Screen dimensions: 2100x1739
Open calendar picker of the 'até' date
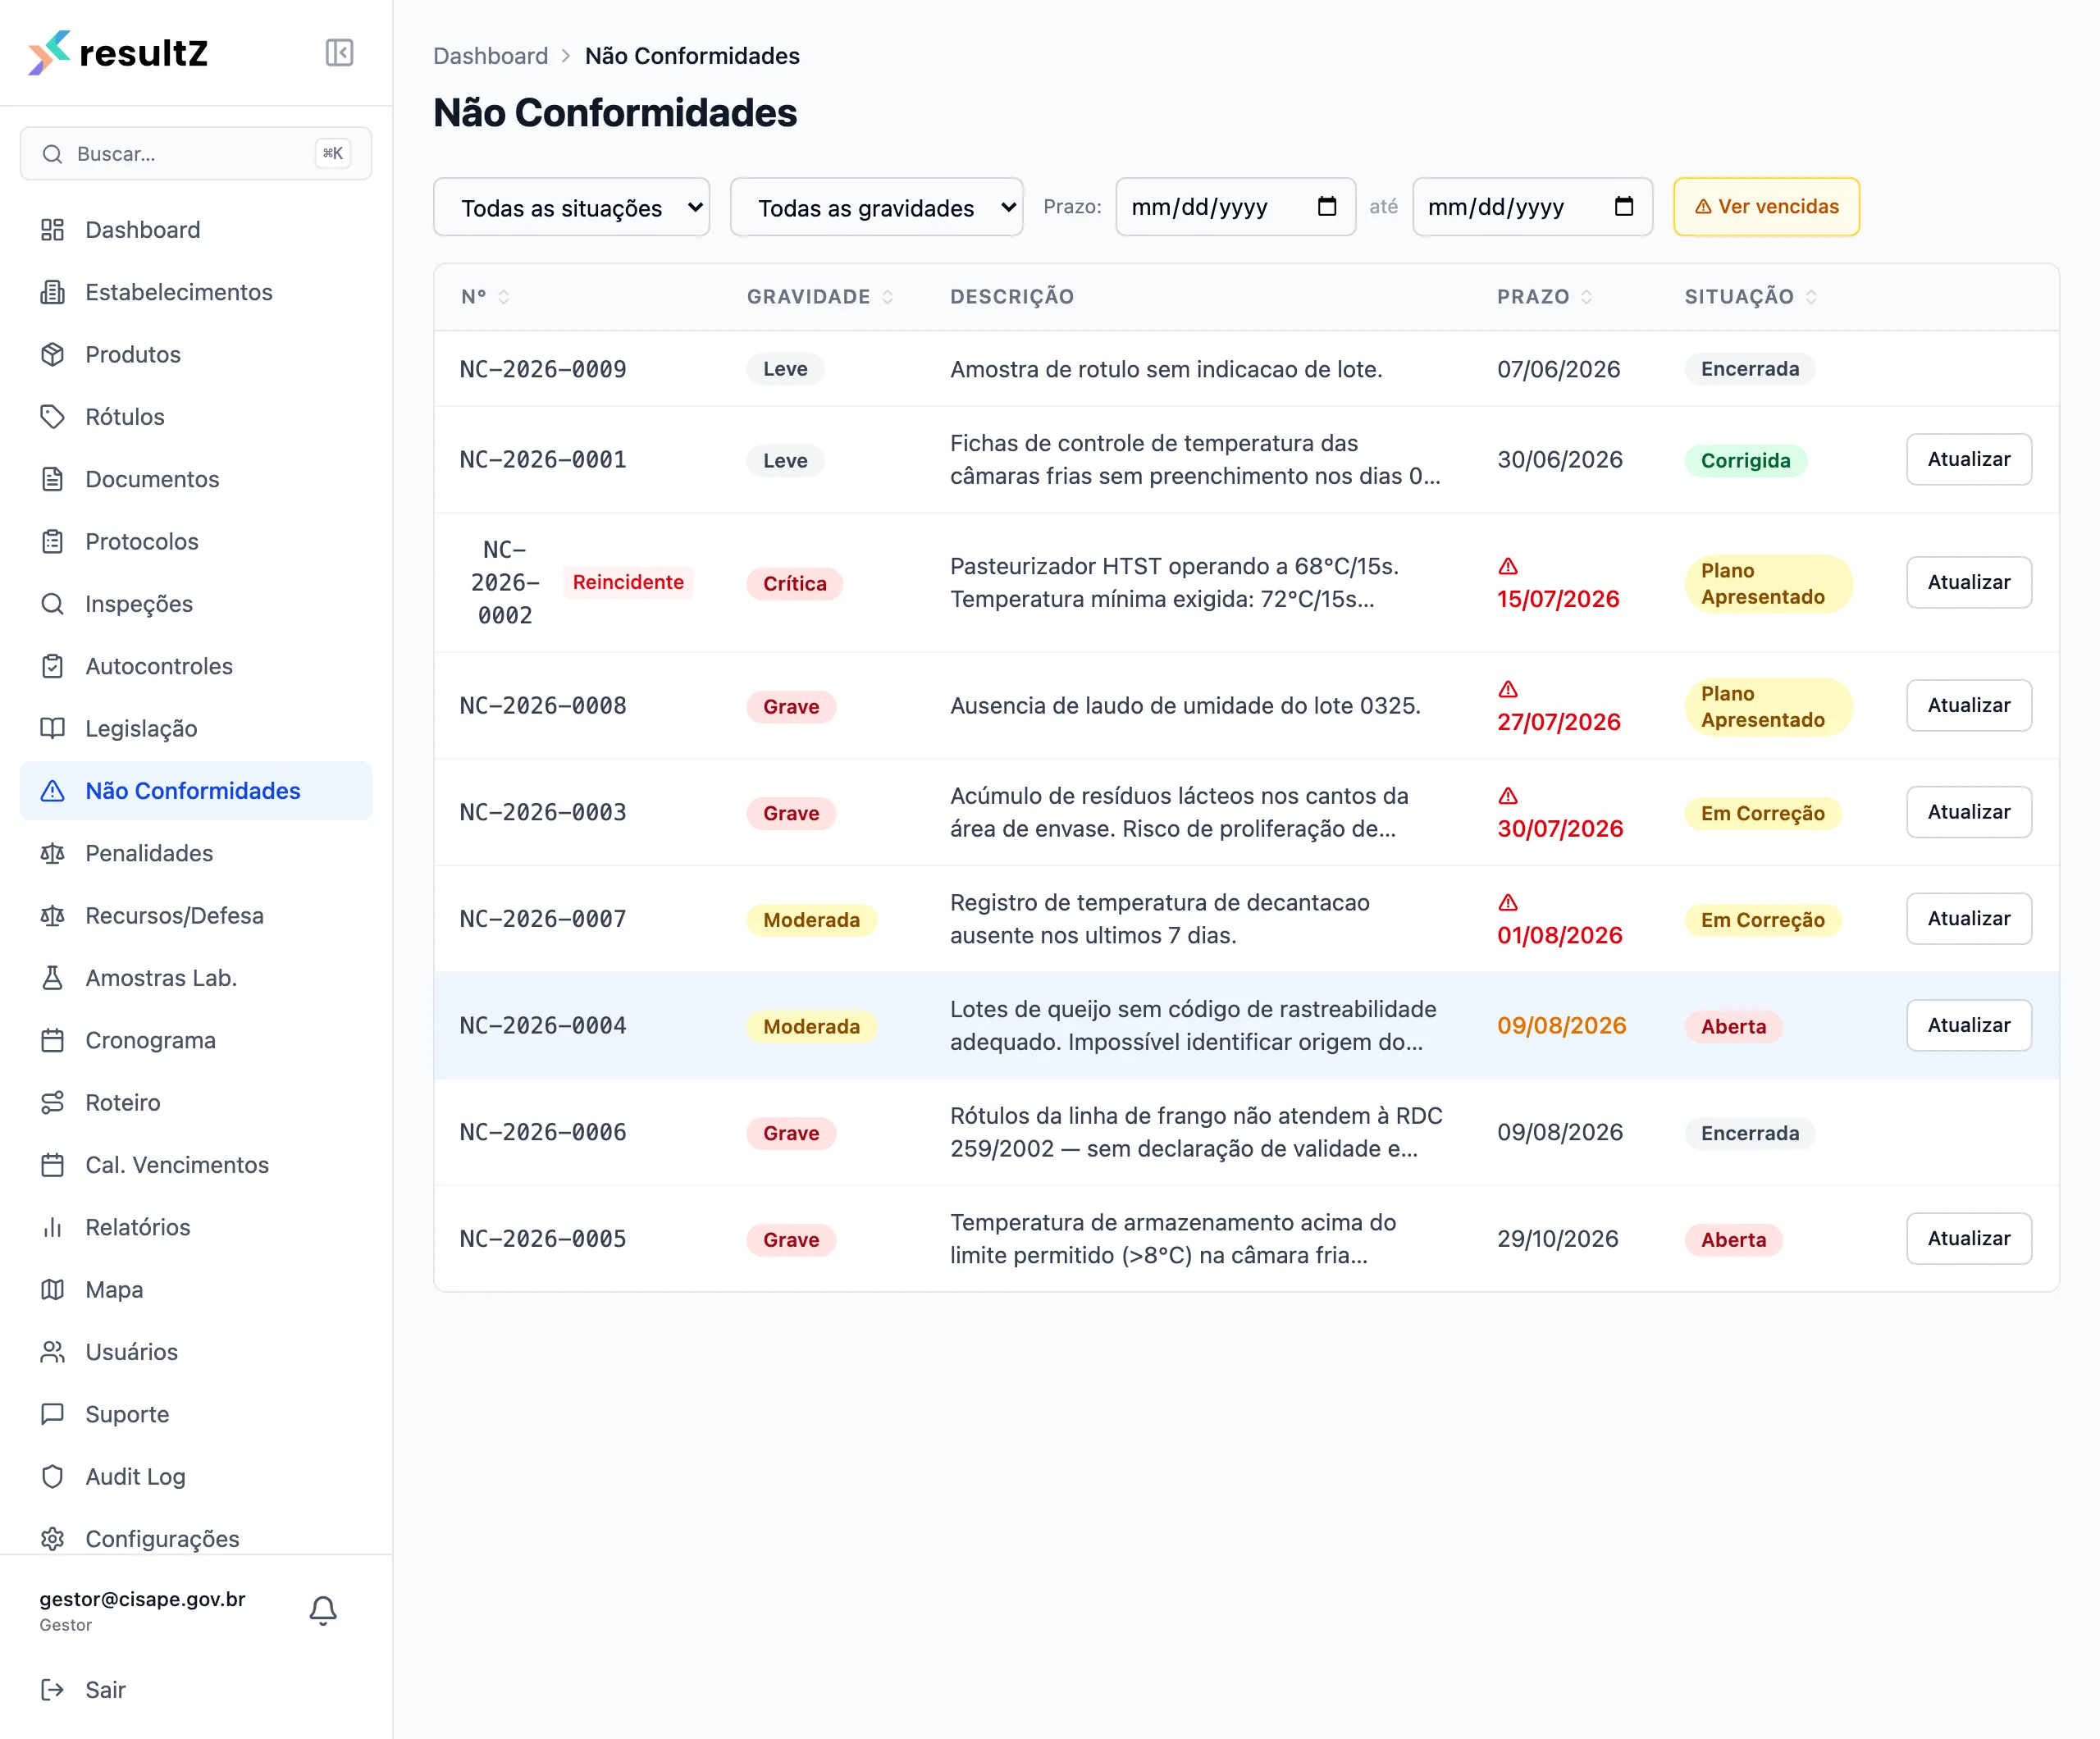click(1624, 207)
